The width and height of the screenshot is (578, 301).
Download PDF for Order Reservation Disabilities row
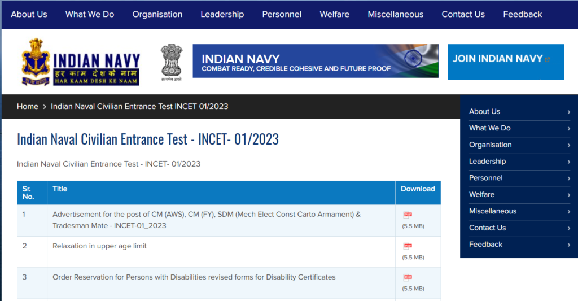click(x=408, y=277)
